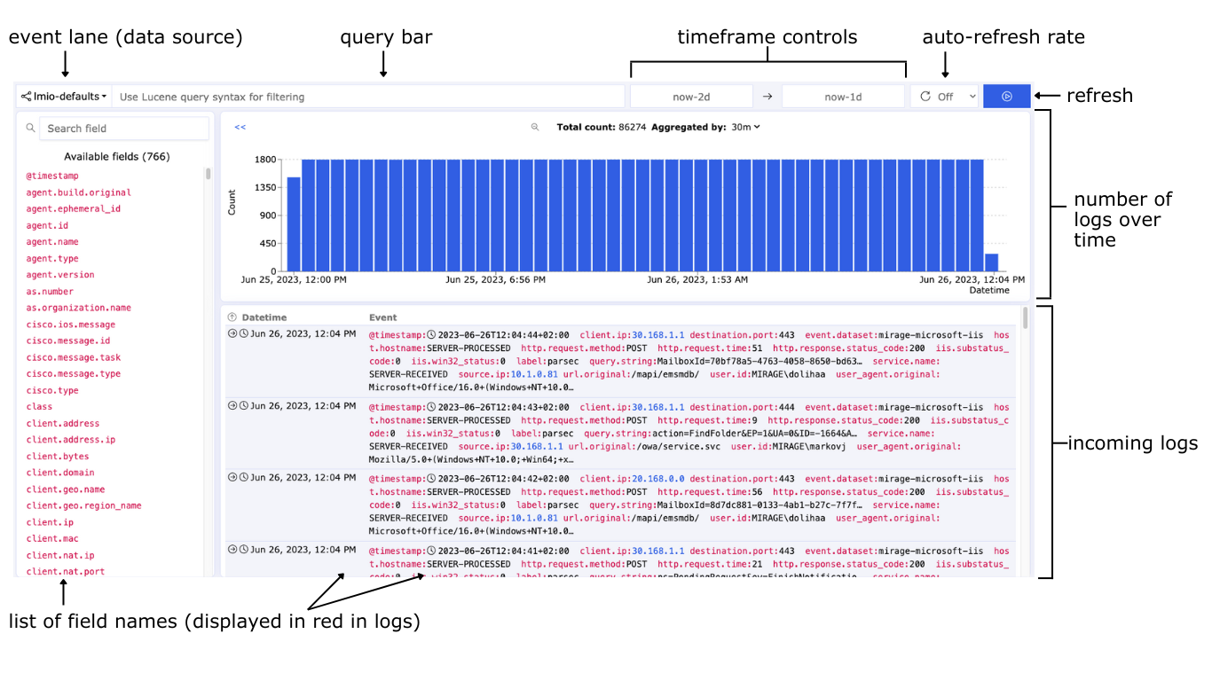Select the agent.type field
The image size is (1212, 681).
[x=52, y=258]
